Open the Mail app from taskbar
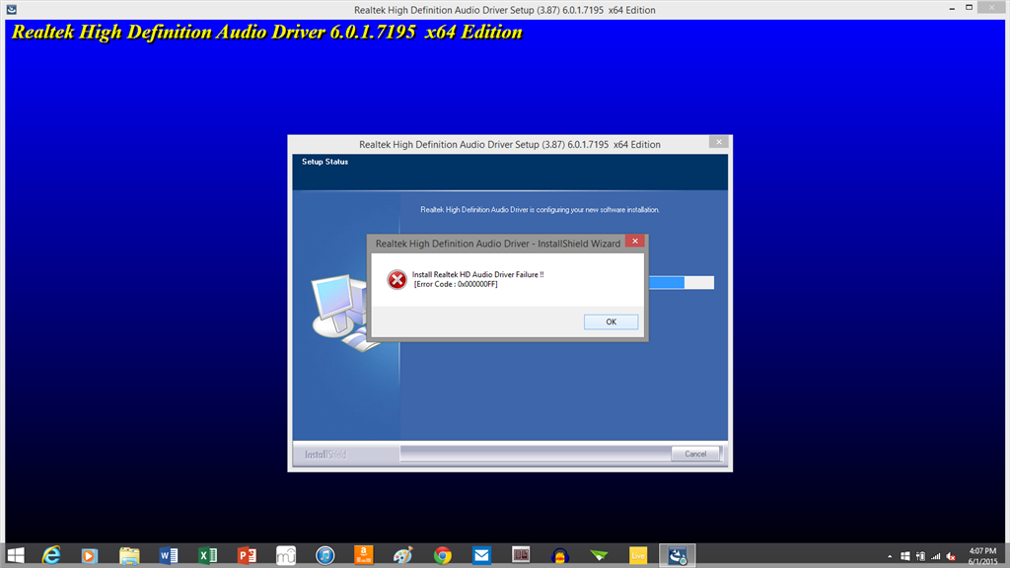 coord(481,555)
